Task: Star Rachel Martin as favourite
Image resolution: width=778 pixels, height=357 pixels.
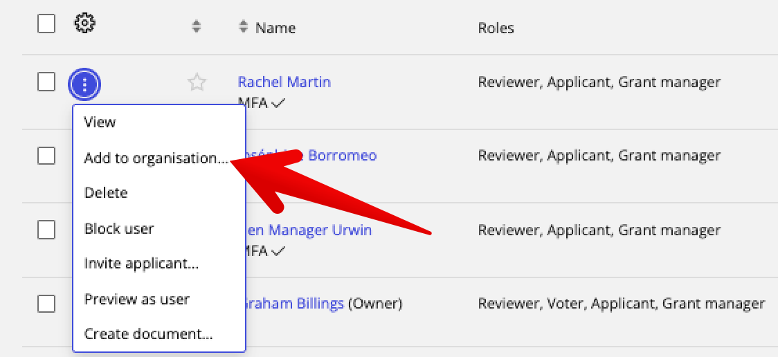Action: click(197, 82)
